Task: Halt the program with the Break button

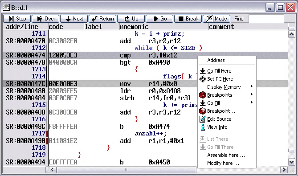Action: pos(188,19)
